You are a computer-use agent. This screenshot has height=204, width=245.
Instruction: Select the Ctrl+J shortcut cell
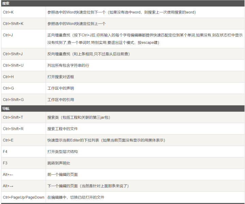[23, 39]
